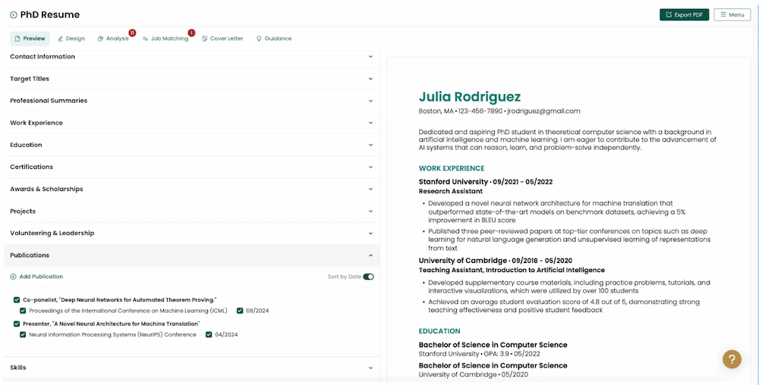Image resolution: width=759 pixels, height=385 pixels.
Task: Expand the Education section
Action: tap(192, 145)
